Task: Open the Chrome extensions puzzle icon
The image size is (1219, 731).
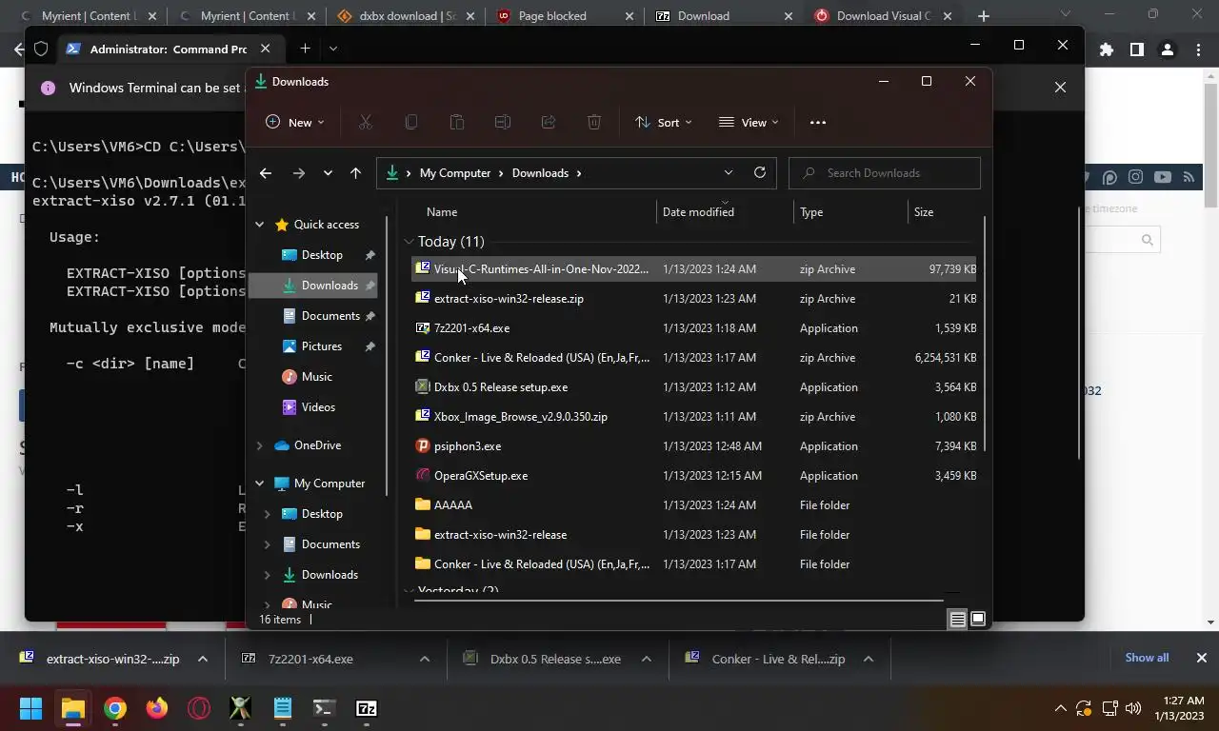Action: click(1106, 49)
